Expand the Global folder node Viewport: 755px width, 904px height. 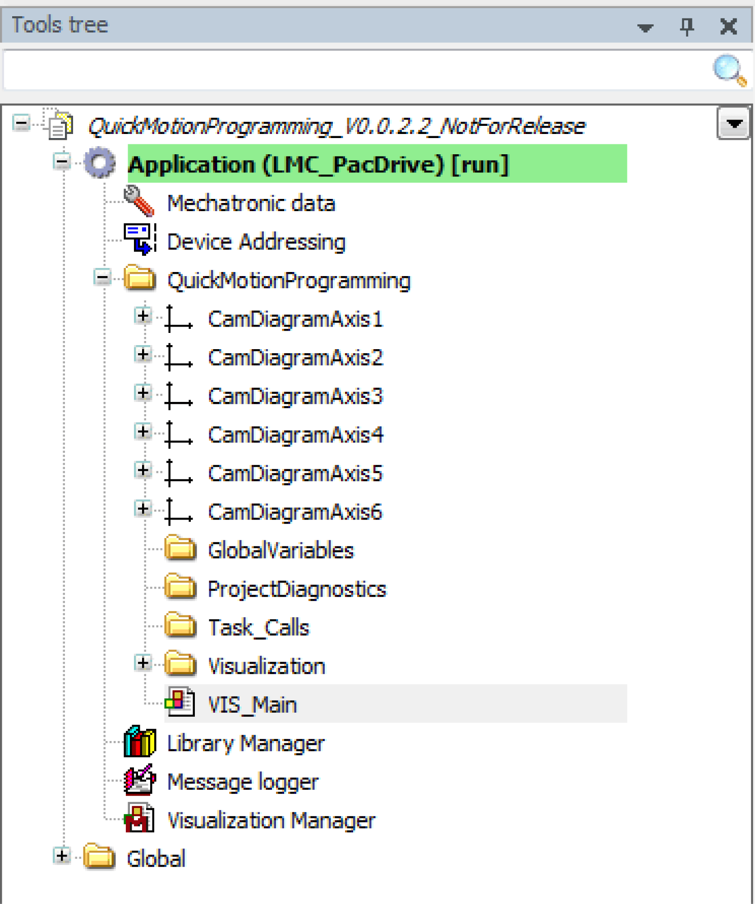(62, 855)
